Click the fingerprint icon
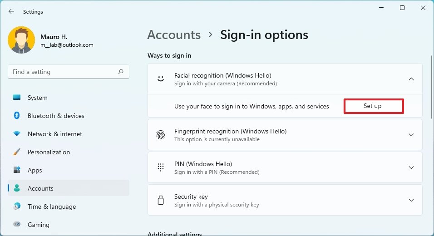 (161, 135)
